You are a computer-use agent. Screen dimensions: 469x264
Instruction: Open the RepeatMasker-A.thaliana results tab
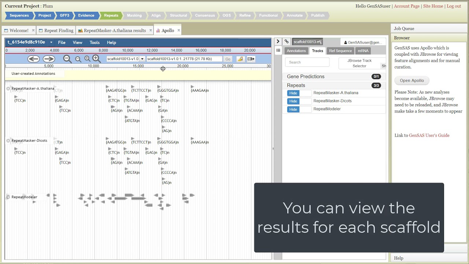(x=115, y=30)
